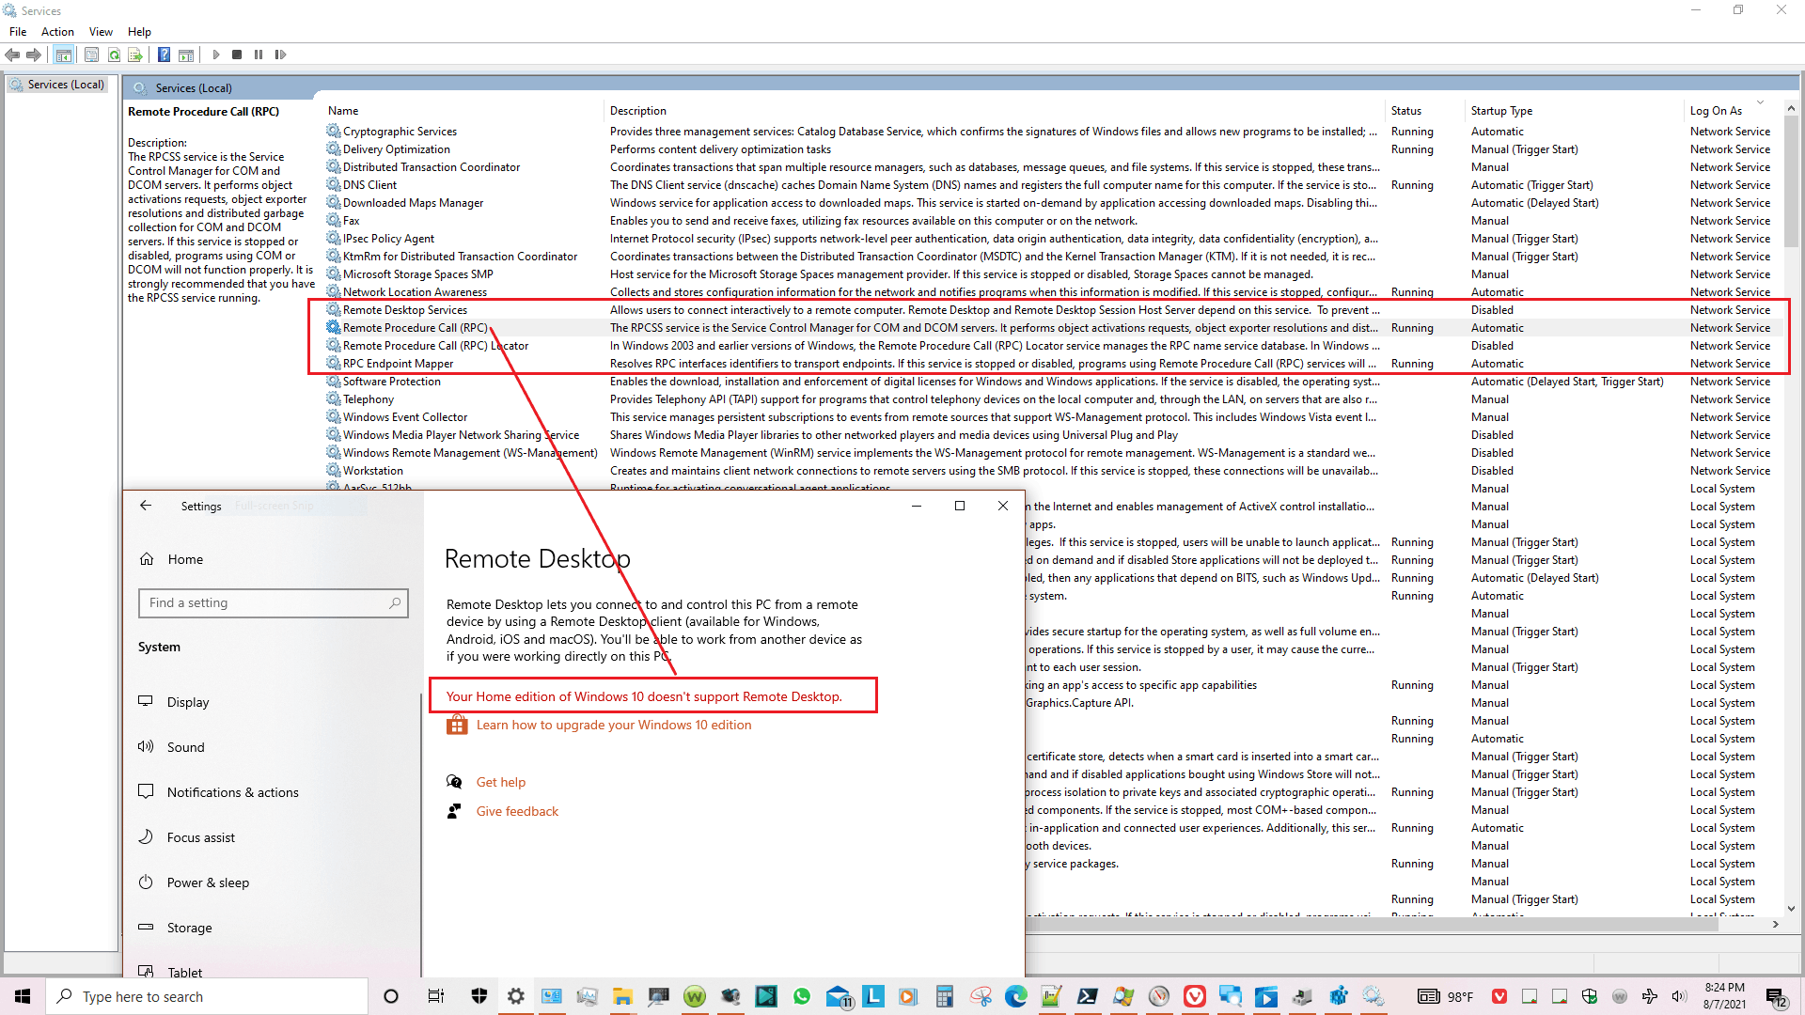The width and height of the screenshot is (1805, 1015).
Task: Click the Windows Start button
Action: pos(23,996)
